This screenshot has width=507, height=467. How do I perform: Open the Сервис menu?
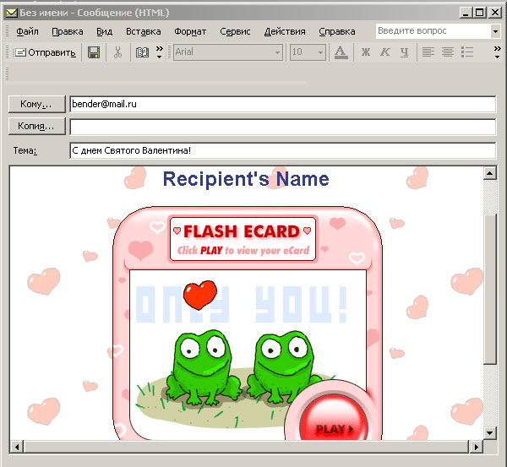(234, 31)
